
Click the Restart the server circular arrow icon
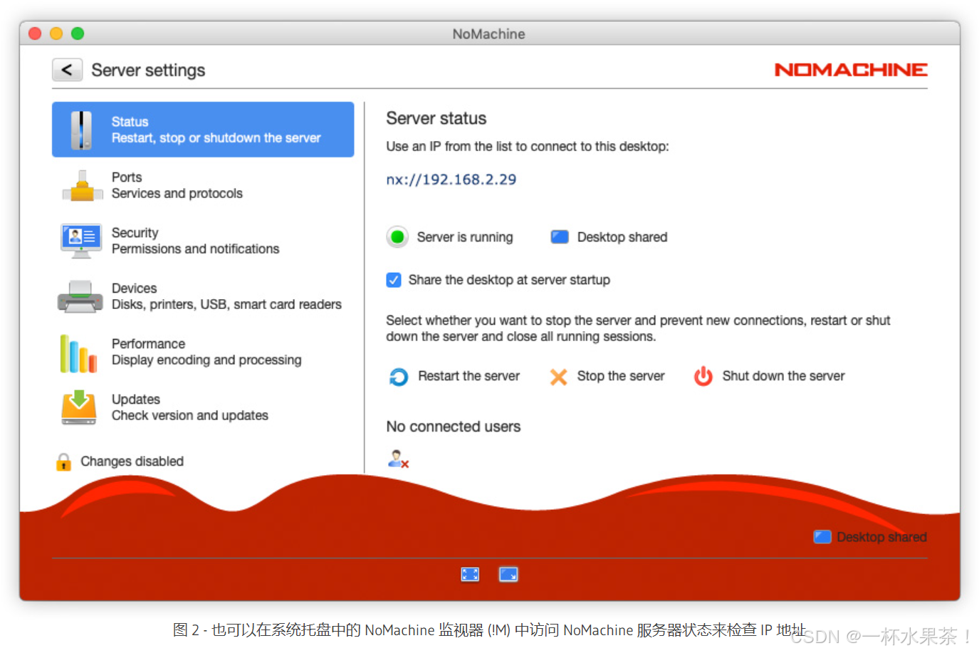coord(399,376)
